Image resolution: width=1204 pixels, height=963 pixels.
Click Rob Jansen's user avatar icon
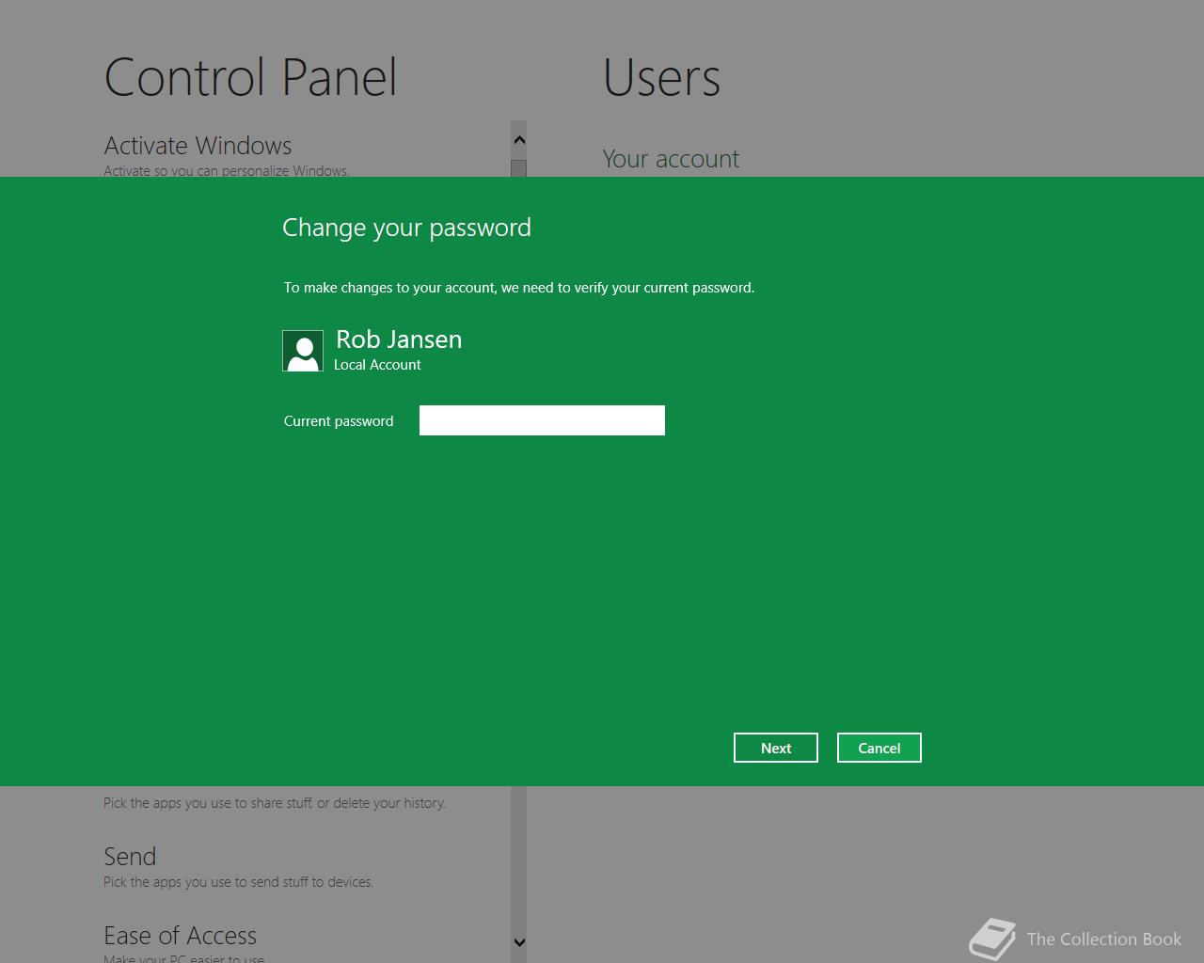pyautogui.click(x=303, y=351)
